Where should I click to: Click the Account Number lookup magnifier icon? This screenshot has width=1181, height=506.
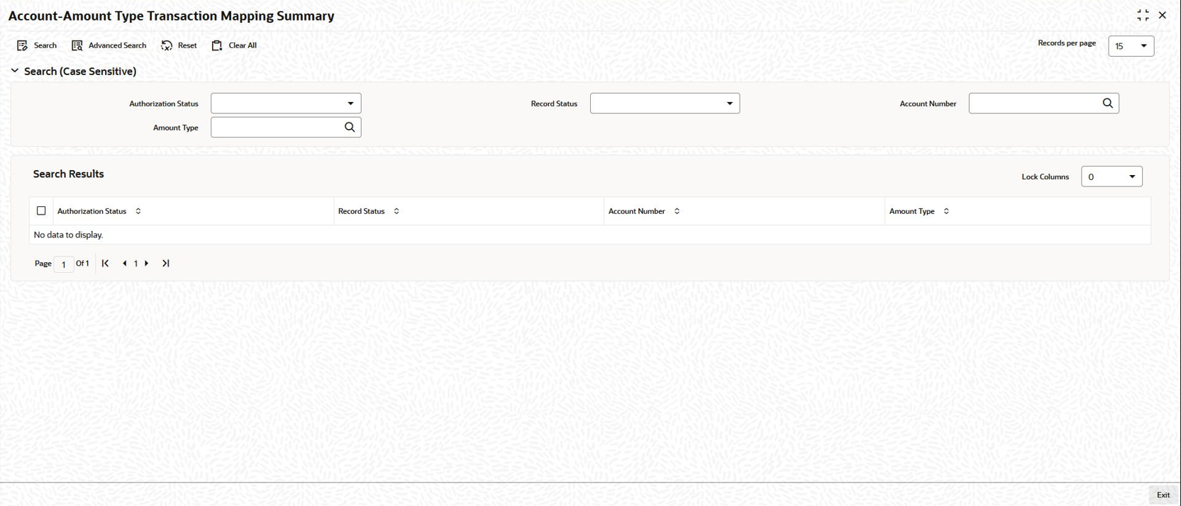pos(1108,103)
